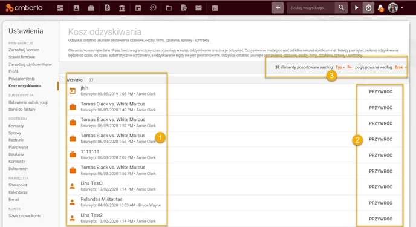416x227 pixels.
Task: Open Działania customization link
Action: click(16, 154)
